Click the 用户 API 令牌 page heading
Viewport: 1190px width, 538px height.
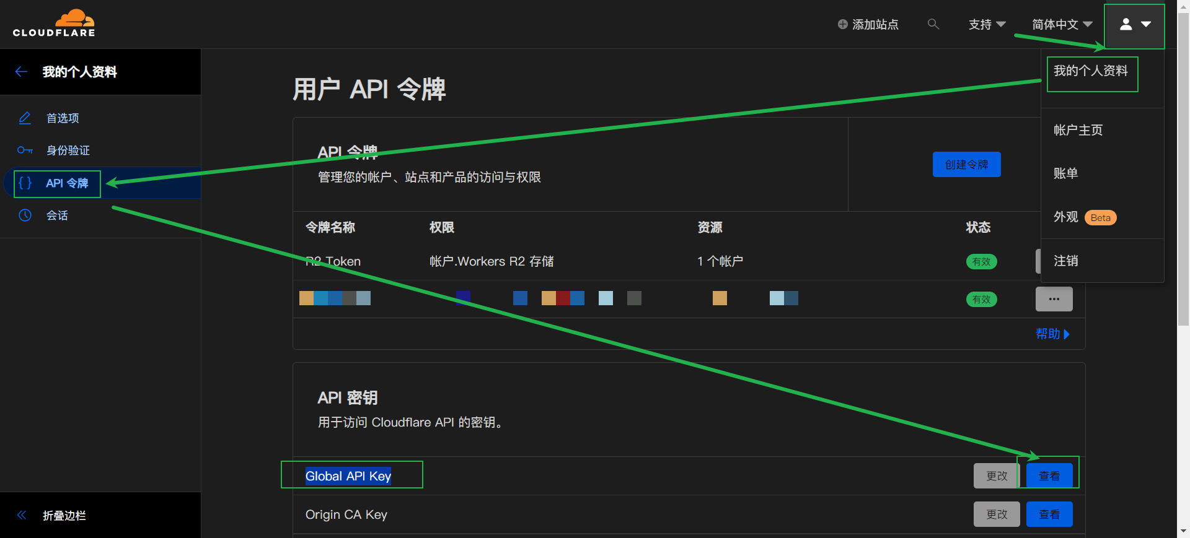[369, 89]
